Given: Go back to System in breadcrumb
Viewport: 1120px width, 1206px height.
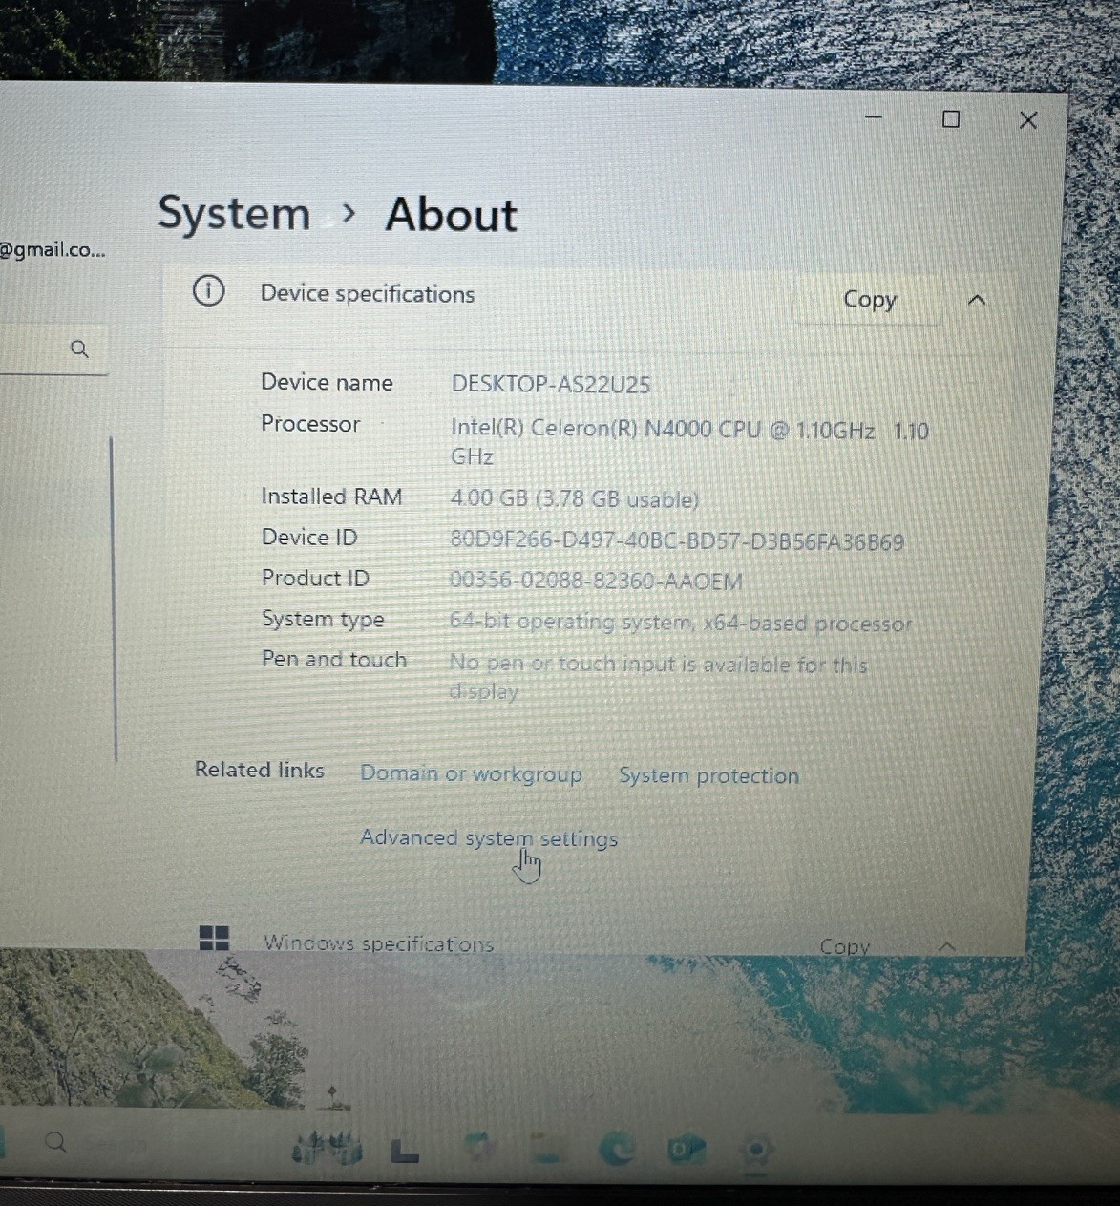Looking at the screenshot, I should [234, 213].
